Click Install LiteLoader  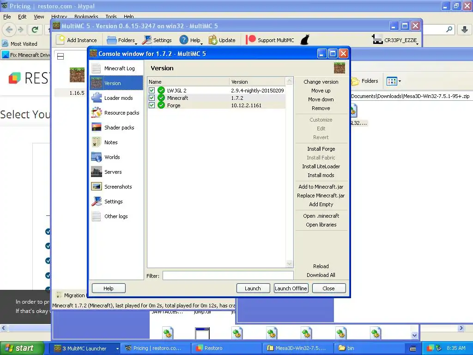click(x=321, y=166)
